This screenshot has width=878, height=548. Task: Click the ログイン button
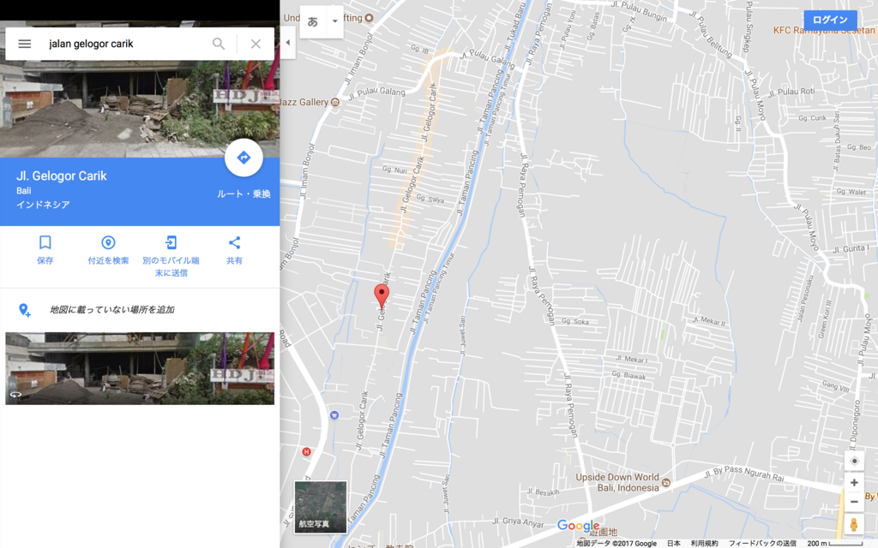tap(830, 21)
